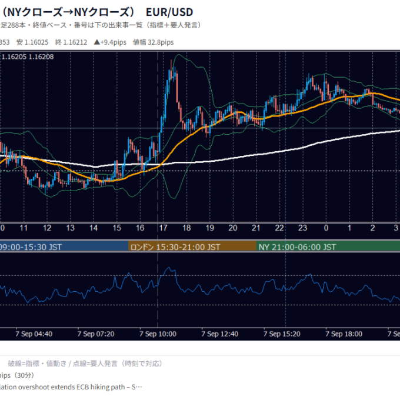Click the hour axis label 13
Screen dimensions: 400x400
70,228
